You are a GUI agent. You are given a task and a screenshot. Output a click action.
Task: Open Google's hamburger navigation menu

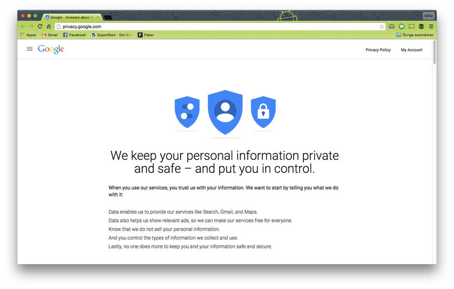point(30,49)
